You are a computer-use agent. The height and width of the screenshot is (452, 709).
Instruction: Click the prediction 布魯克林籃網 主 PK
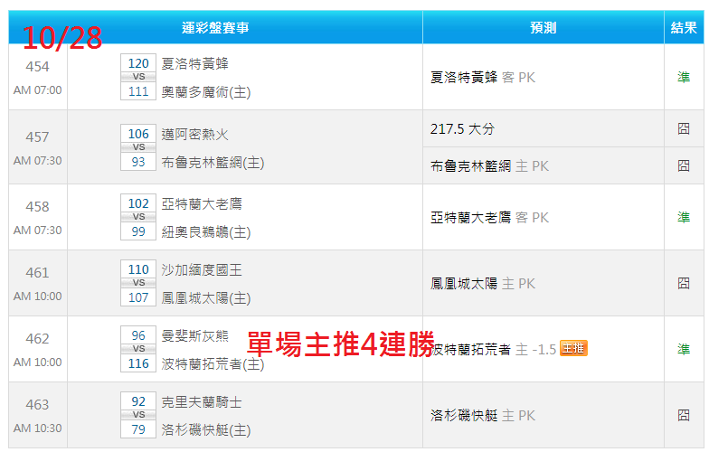(489, 166)
